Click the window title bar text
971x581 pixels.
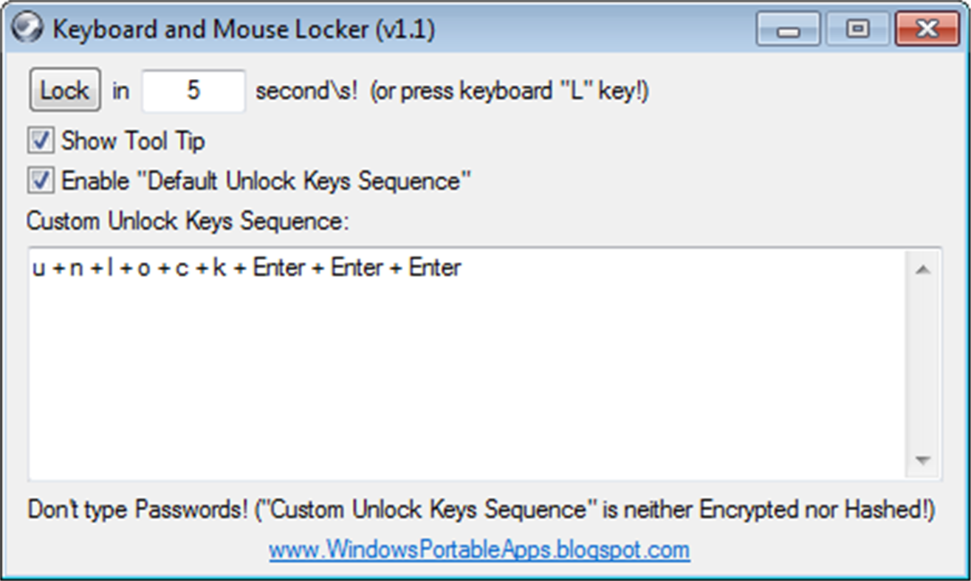244,30
